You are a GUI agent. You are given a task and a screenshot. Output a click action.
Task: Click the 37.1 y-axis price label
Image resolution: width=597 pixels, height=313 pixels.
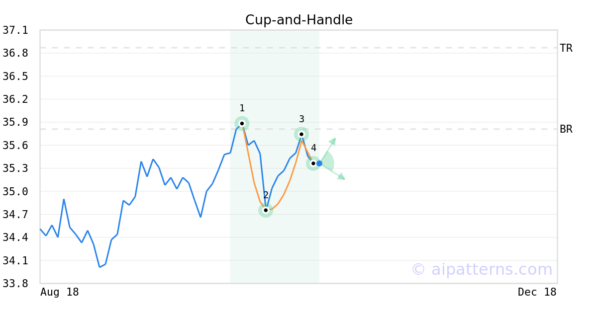click(x=15, y=30)
